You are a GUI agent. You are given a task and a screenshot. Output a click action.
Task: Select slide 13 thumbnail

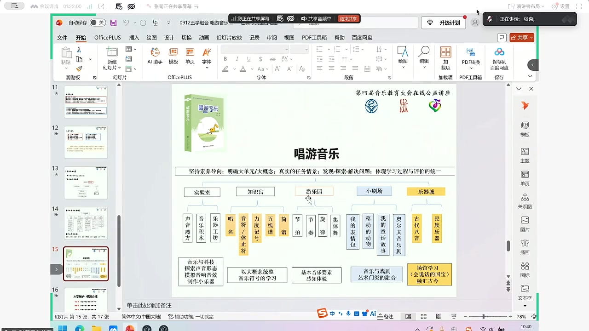pyautogui.click(x=86, y=182)
